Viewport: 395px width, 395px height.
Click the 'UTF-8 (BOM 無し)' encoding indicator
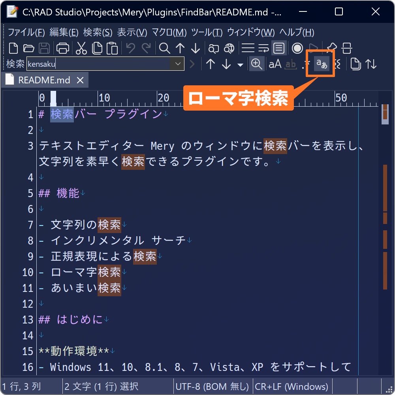[x=212, y=386]
